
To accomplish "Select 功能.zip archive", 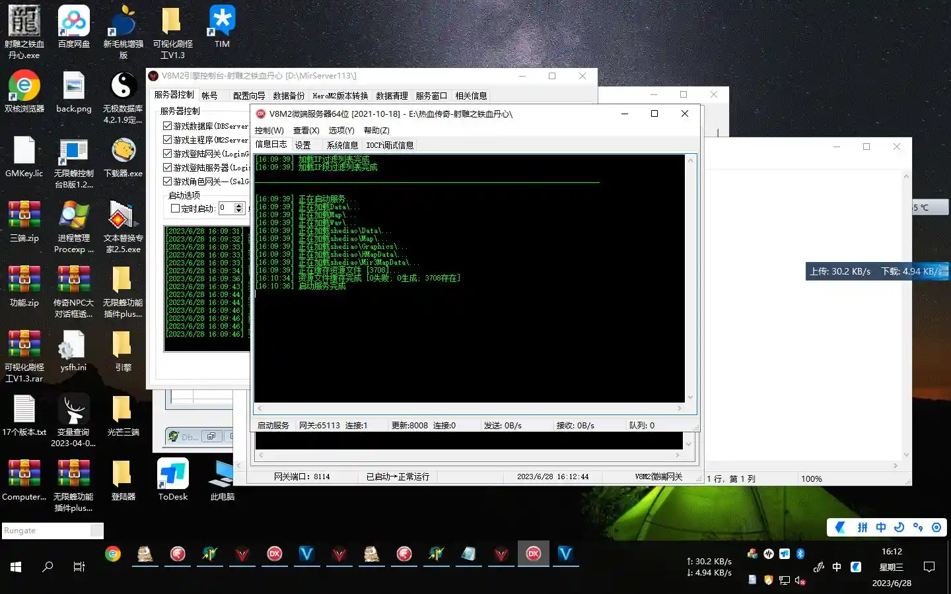I will point(24,286).
